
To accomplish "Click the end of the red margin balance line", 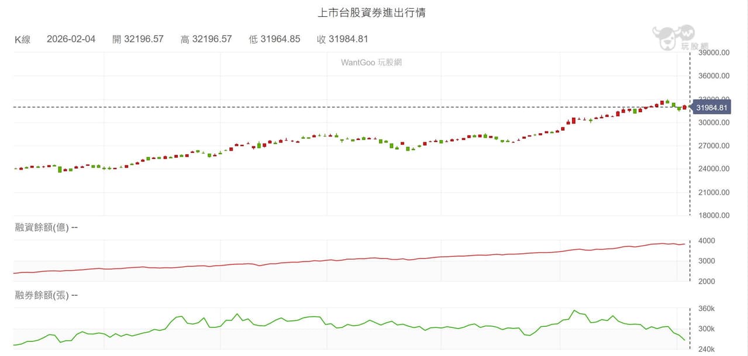I will 684,244.
